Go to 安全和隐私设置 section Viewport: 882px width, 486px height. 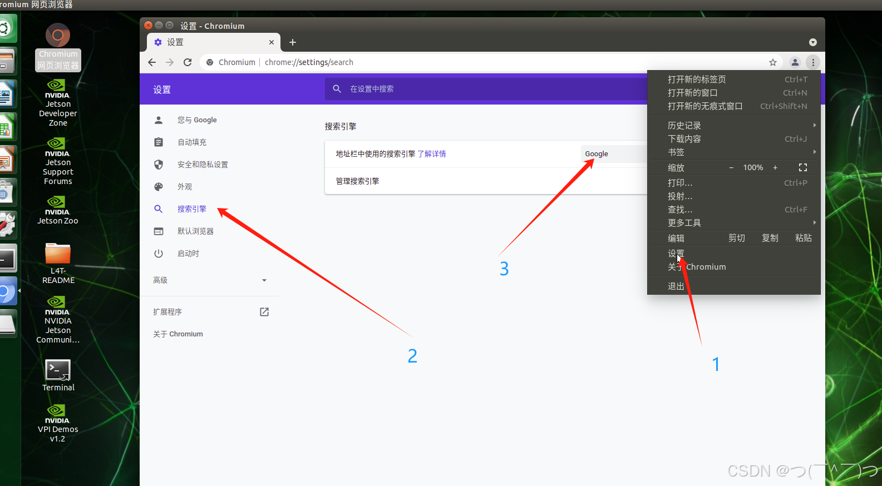click(x=203, y=165)
